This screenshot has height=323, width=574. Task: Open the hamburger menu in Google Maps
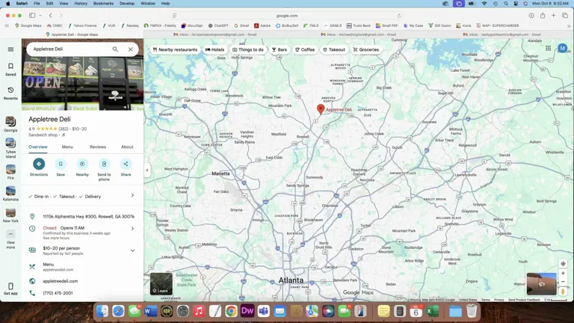point(10,49)
